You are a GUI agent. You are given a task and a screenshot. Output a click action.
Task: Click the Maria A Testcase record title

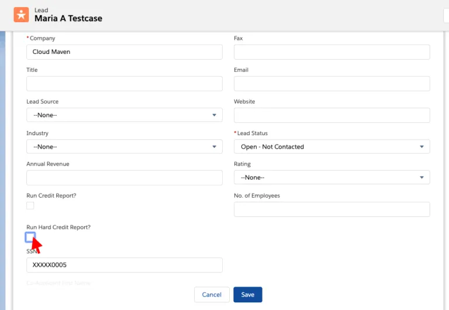[68, 19]
